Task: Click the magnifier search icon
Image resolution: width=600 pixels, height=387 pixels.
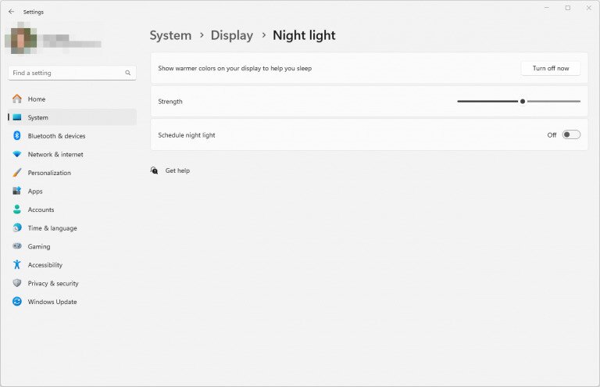Action: click(x=128, y=73)
